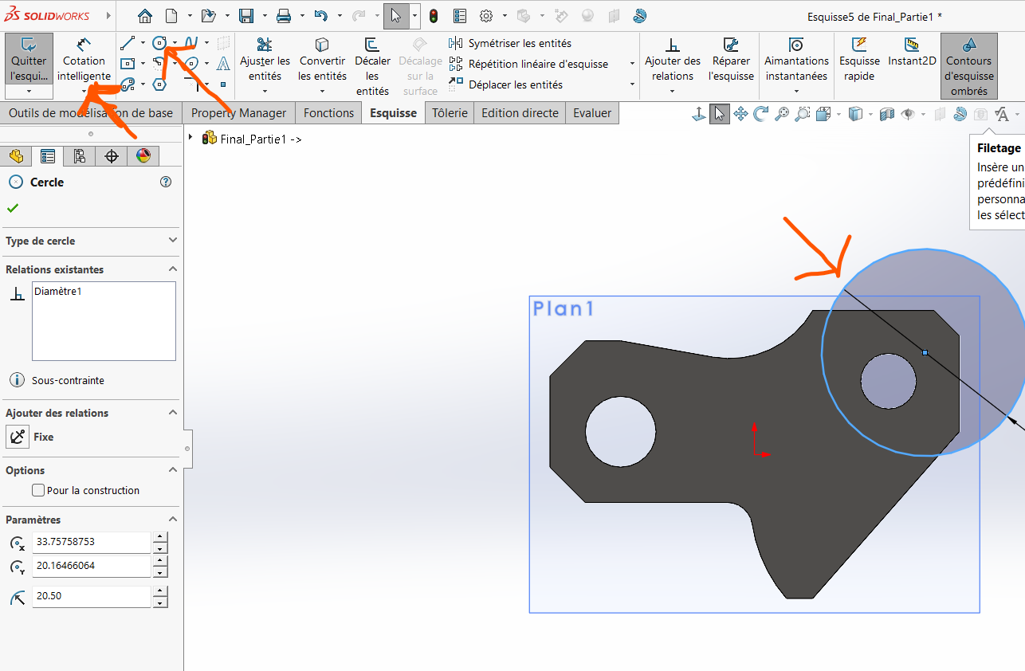
Task: Click Convertir les entités tool
Action: pos(323,60)
